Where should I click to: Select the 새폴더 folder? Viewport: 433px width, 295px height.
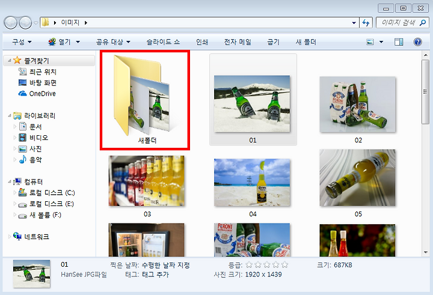click(x=145, y=100)
